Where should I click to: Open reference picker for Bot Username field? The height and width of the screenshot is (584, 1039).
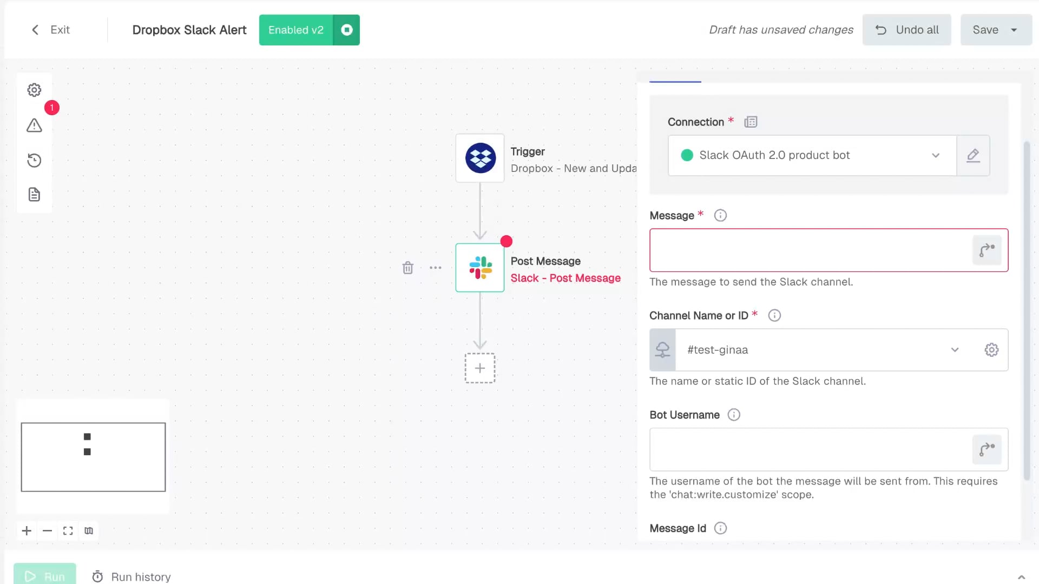987,450
